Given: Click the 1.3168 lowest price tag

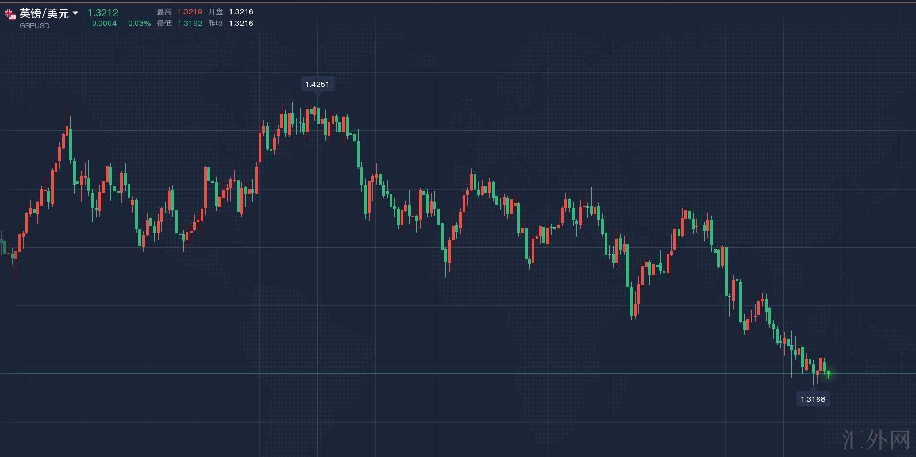Looking at the screenshot, I should click(x=813, y=399).
